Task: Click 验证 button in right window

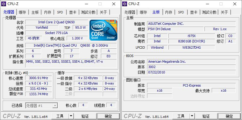Action: pyautogui.click(x=206, y=116)
